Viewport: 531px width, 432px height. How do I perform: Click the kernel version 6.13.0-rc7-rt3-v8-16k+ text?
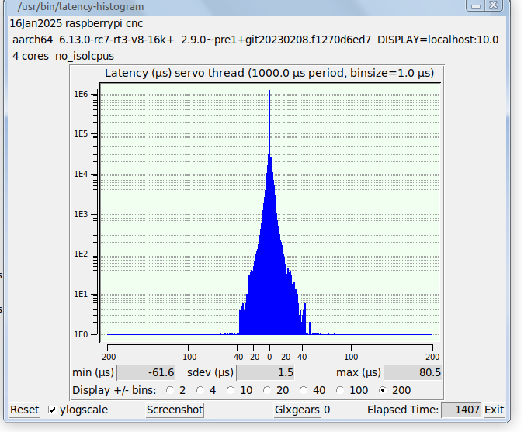pos(116,40)
